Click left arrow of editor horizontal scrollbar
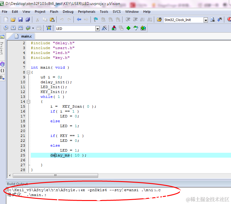Image resolution: width=231 pixels, height=204 pixels. (10, 175)
